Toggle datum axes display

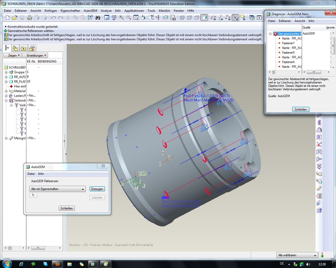pyautogui.click(x=221, y=18)
